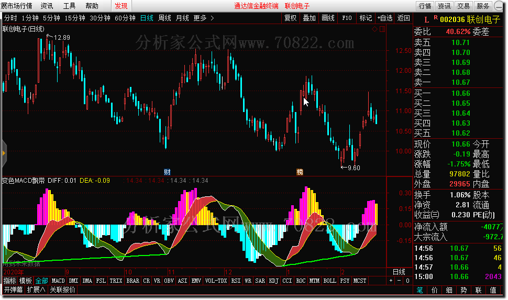Click the split-window icon beside the diamond
508x300 pixels.
[382, 29]
